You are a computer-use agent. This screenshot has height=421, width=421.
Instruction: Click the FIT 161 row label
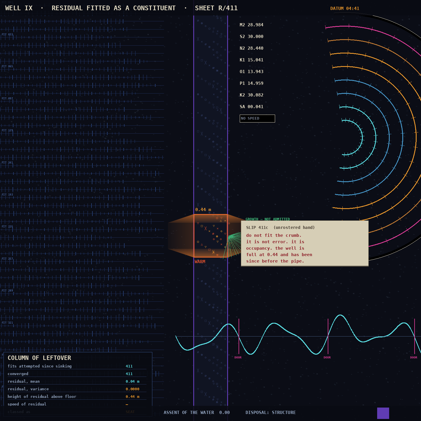(7, 163)
